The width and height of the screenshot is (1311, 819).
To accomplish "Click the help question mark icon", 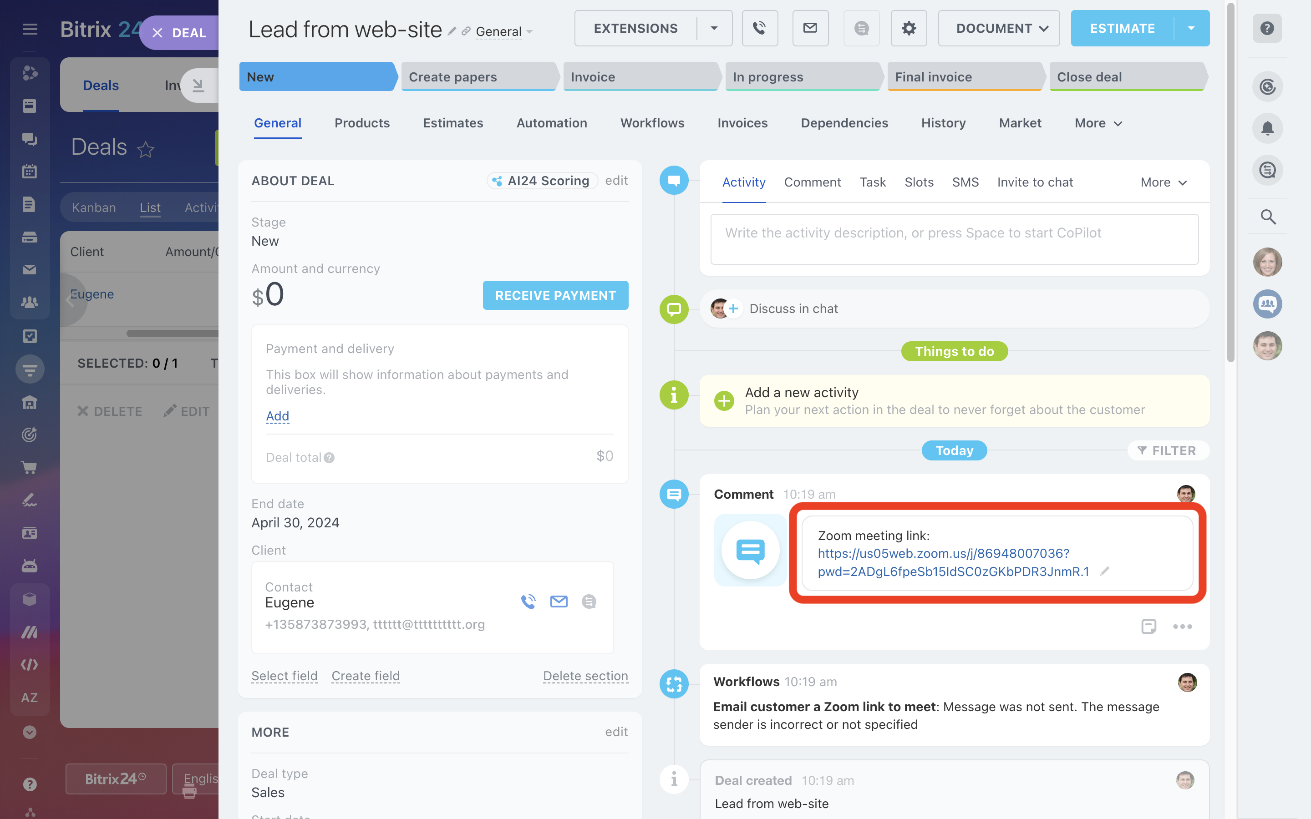I will pyautogui.click(x=1267, y=28).
